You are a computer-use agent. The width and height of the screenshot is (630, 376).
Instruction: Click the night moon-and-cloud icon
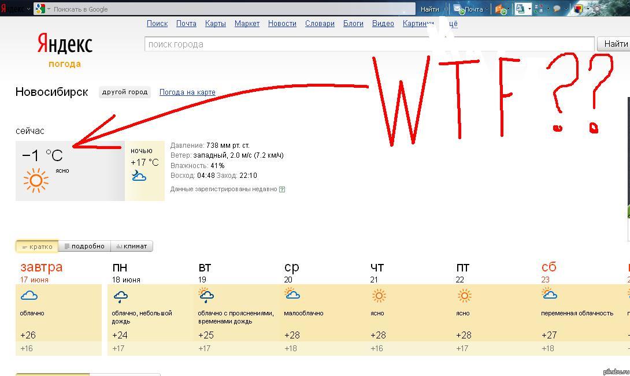[138, 176]
